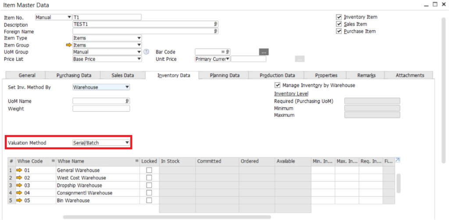Click the Weight input field
The width and height of the screenshot is (449, 220).
pyautogui.click(x=101, y=108)
